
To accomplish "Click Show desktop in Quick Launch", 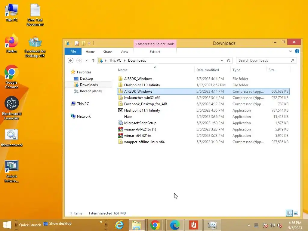I will (x=57, y=223).
